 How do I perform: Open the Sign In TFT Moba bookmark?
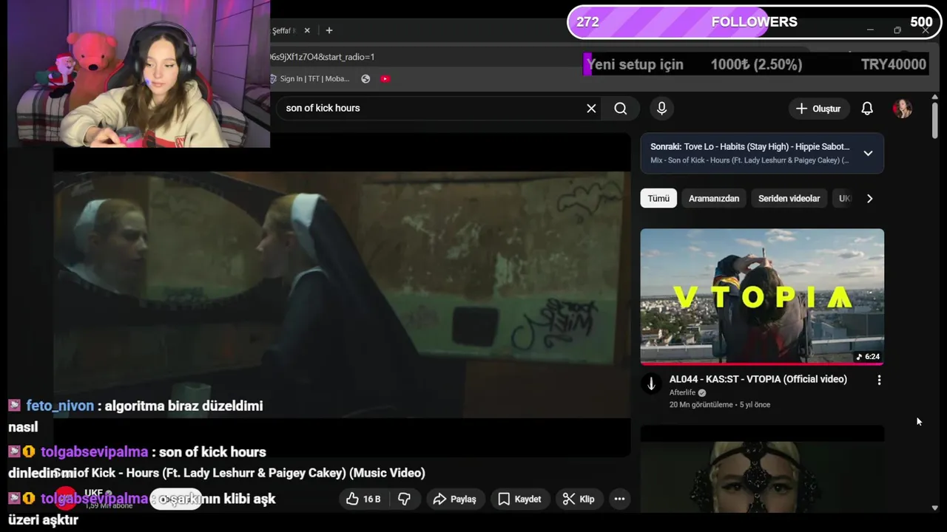click(309, 79)
